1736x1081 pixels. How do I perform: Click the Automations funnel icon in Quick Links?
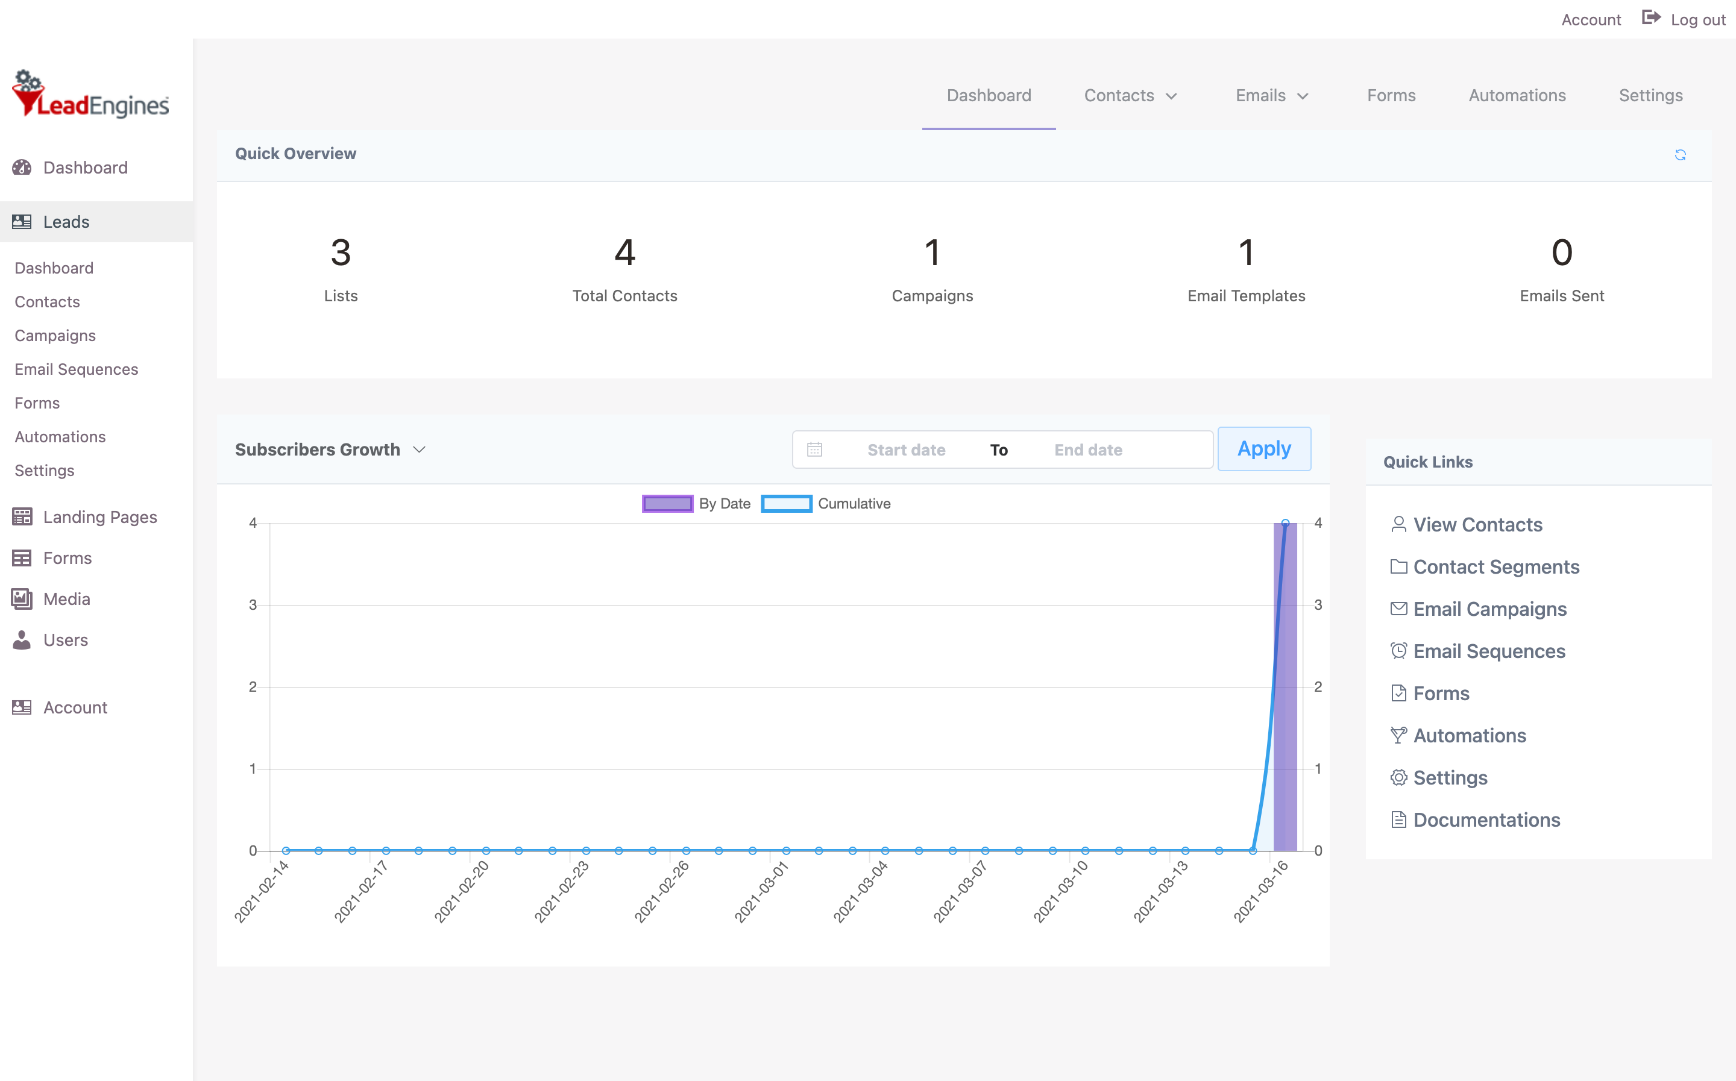click(1398, 735)
